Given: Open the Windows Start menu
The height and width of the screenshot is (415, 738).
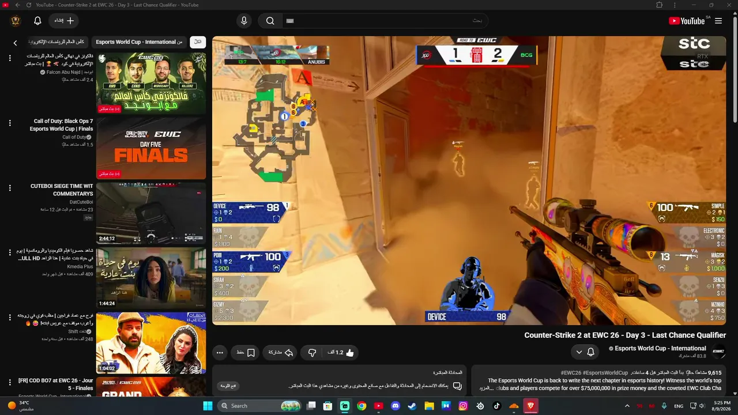Looking at the screenshot, I should coord(208,406).
